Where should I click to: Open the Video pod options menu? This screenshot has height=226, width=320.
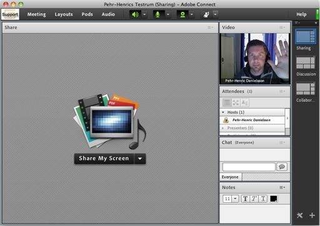click(x=282, y=27)
